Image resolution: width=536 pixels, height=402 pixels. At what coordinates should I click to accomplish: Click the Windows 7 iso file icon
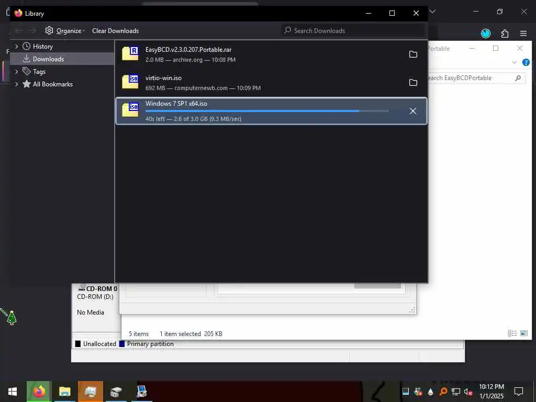click(130, 110)
